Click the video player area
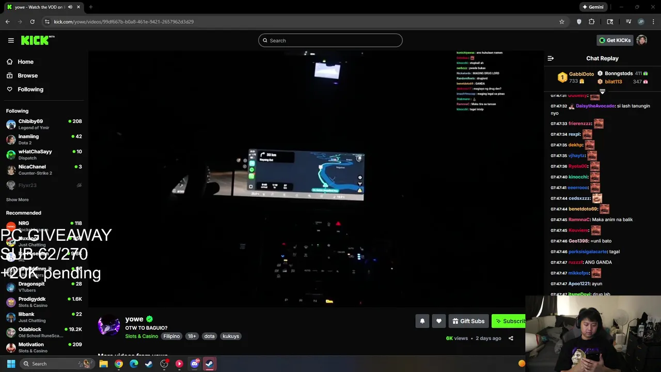The width and height of the screenshot is (661, 372). 316,178
